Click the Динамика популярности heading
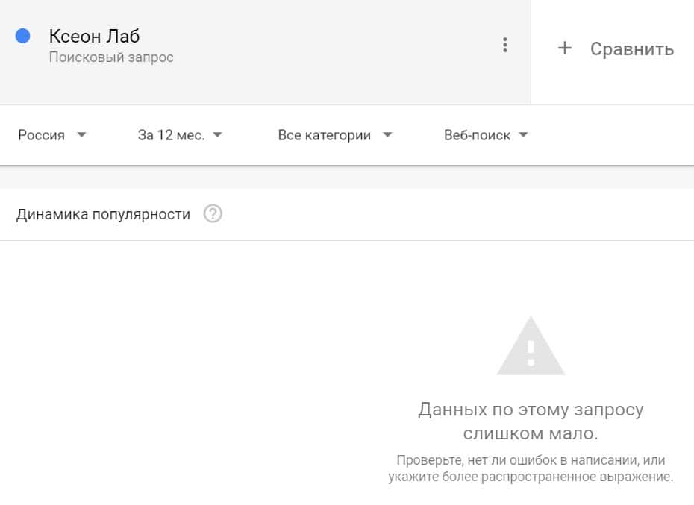The width and height of the screenshot is (694, 505). [103, 214]
